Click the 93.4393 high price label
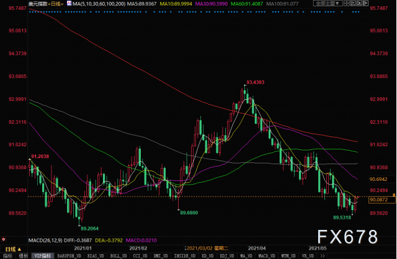The height and width of the screenshot is (259, 397). point(255,82)
